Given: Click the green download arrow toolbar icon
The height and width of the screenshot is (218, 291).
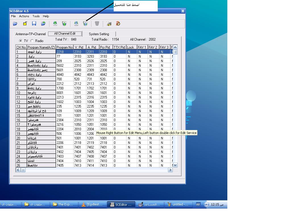Looking at the screenshot, I should [55, 24].
